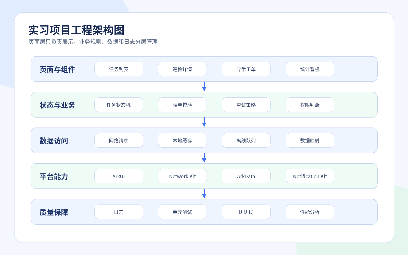The height and width of the screenshot is (255, 408).
Task: Click the 重试策略 box
Action: tap(246, 105)
